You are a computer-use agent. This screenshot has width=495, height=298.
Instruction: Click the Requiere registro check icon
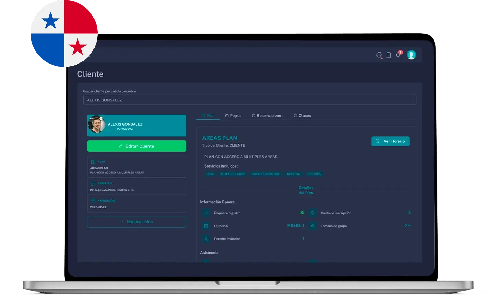206,213
